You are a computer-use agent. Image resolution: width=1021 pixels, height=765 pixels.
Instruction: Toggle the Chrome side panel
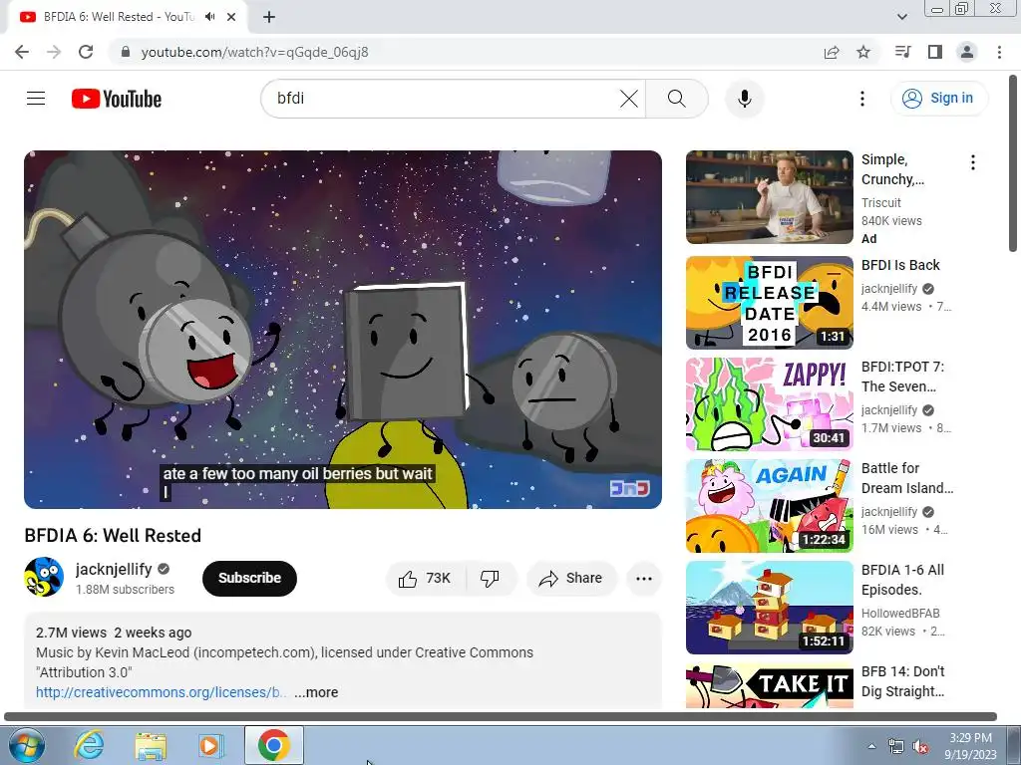pos(935,52)
